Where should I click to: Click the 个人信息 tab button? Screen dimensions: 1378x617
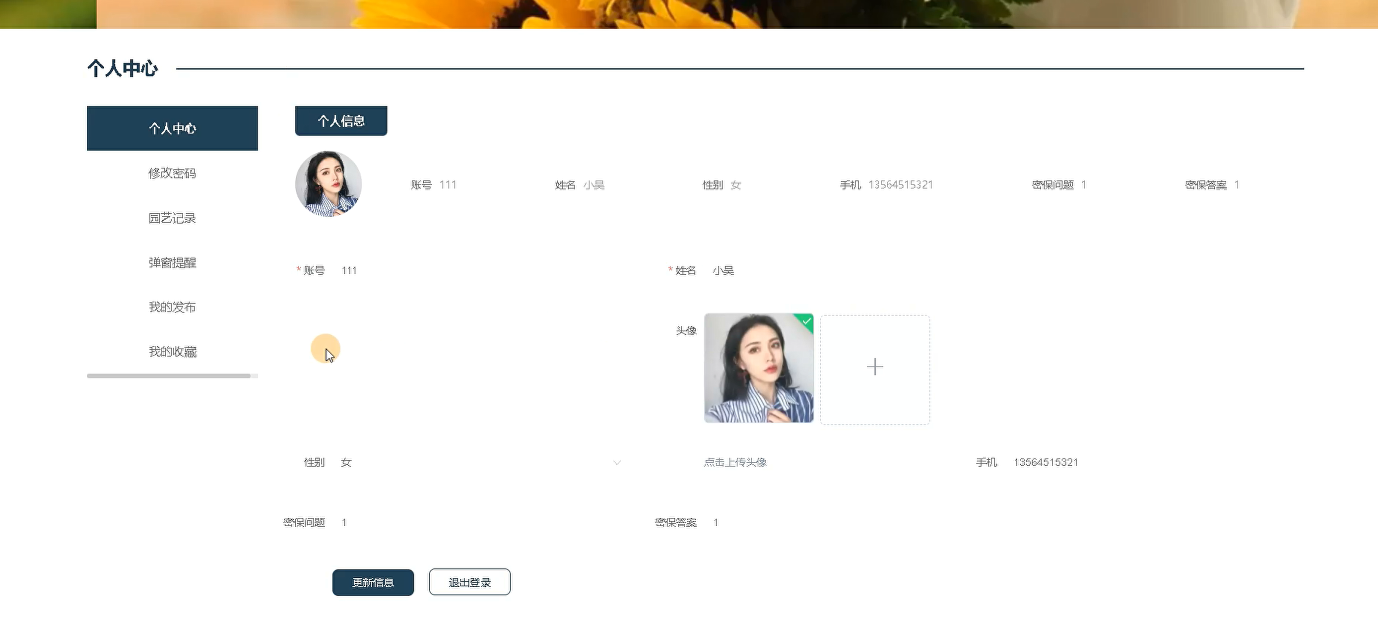(x=341, y=121)
